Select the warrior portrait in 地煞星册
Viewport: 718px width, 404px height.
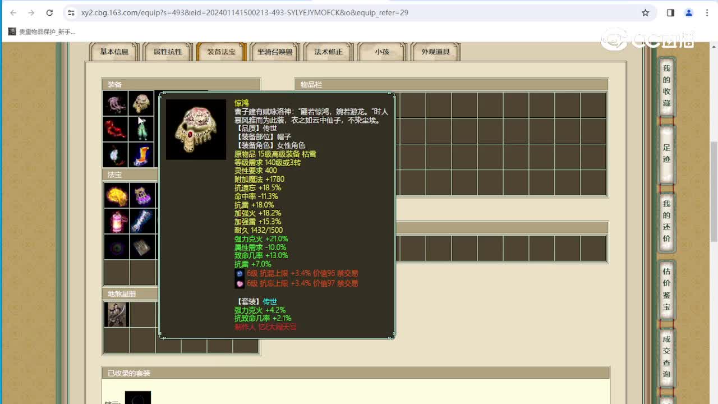pyautogui.click(x=116, y=314)
